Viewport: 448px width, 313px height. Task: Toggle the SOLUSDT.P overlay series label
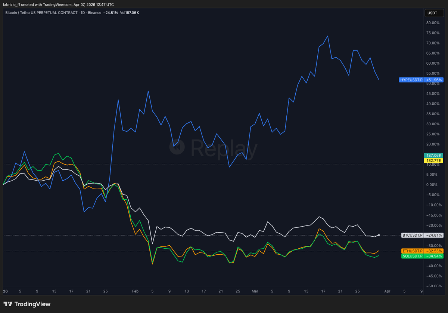[412, 256]
